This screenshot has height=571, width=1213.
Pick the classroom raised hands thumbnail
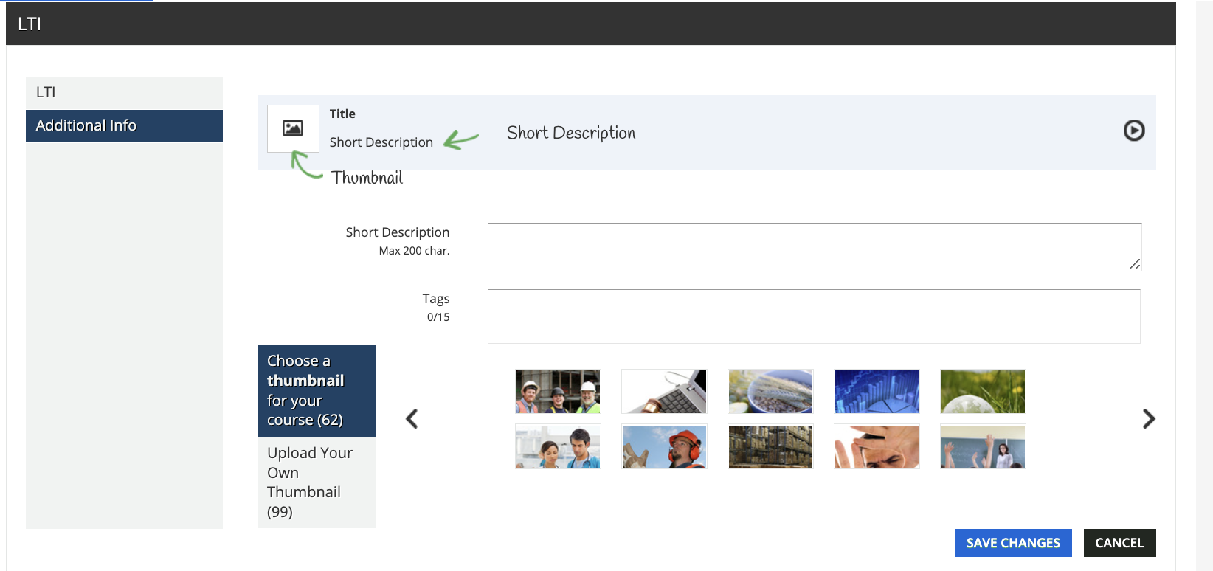click(x=983, y=447)
